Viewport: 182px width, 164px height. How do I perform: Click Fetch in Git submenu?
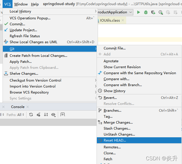coord(139,159)
